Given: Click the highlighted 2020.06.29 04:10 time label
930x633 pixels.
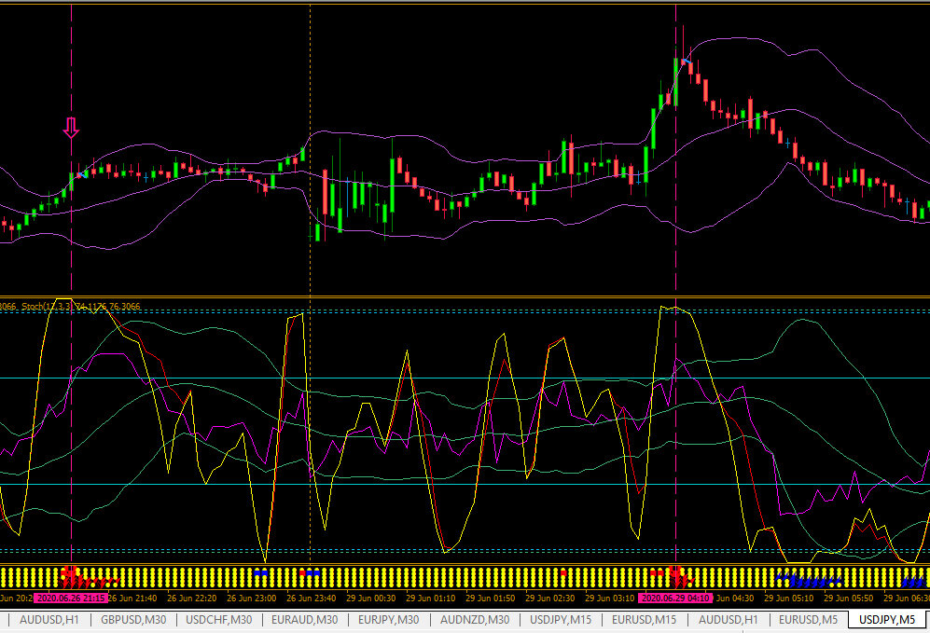Looking at the screenshot, I should point(675,598).
